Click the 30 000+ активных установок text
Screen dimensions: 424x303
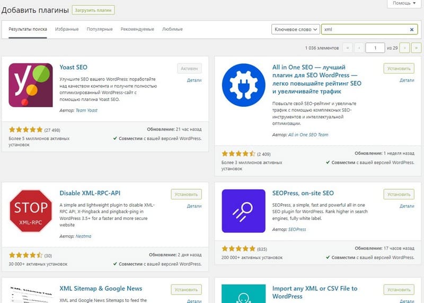point(38,264)
